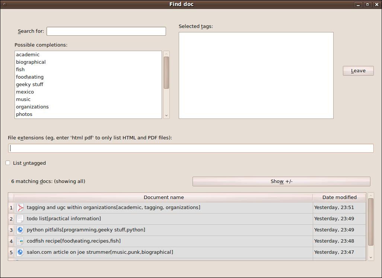The width and height of the screenshot is (382, 278).
Task: Sort by the Date modified column header
Action: point(339,198)
